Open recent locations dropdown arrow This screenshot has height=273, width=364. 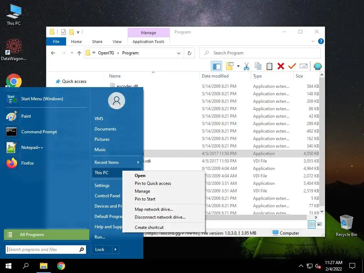pos(72,53)
